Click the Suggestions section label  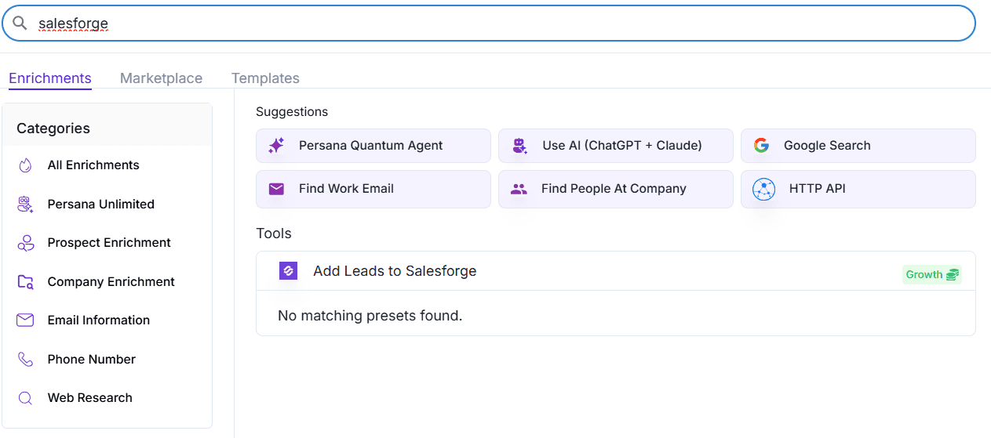292,112
